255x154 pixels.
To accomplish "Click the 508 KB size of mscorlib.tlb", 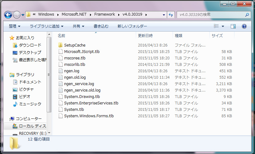I will [x=226, y=65].
